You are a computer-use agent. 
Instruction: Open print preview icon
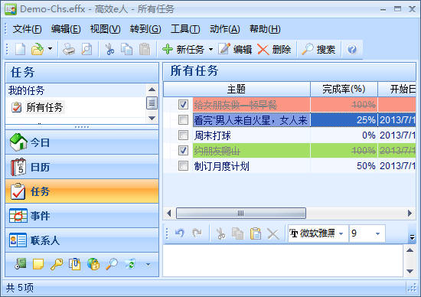tap(86, 50)
